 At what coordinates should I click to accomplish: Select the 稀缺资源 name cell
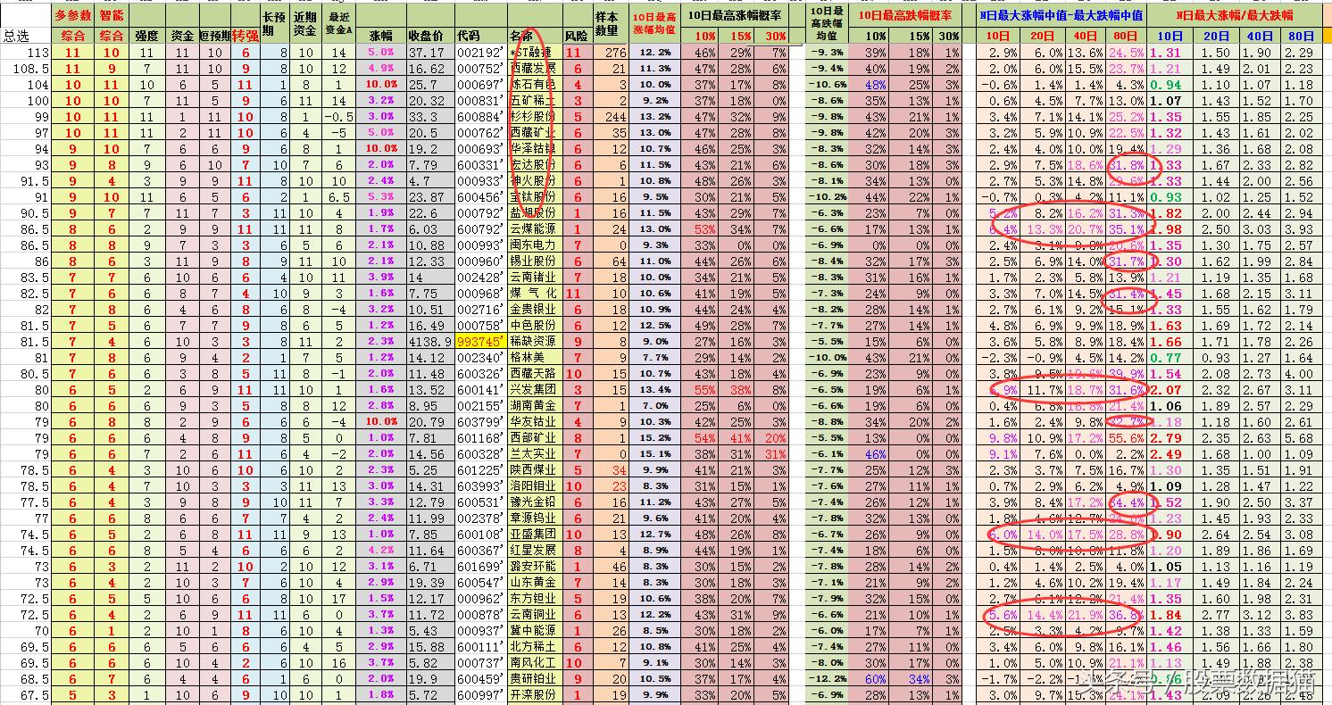(534, 342)
